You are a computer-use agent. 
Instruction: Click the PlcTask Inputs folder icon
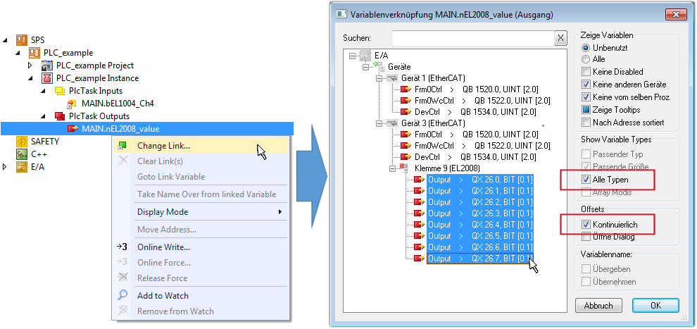60,91
